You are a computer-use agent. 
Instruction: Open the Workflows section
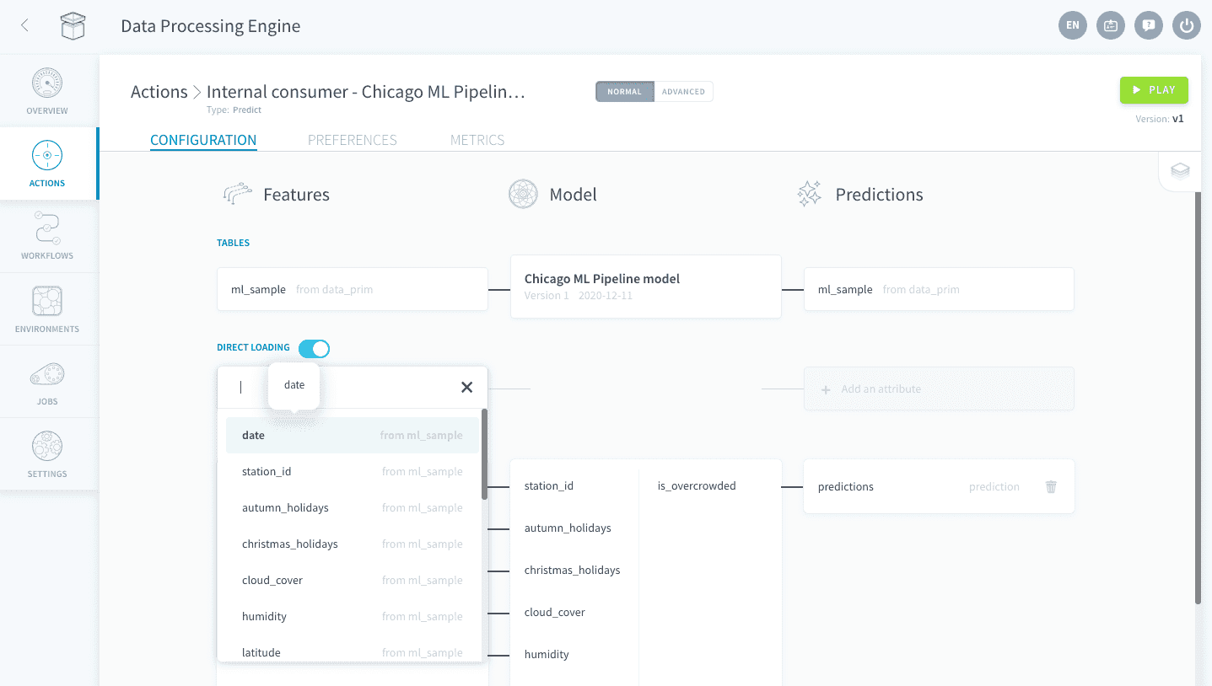coord(47,236)
